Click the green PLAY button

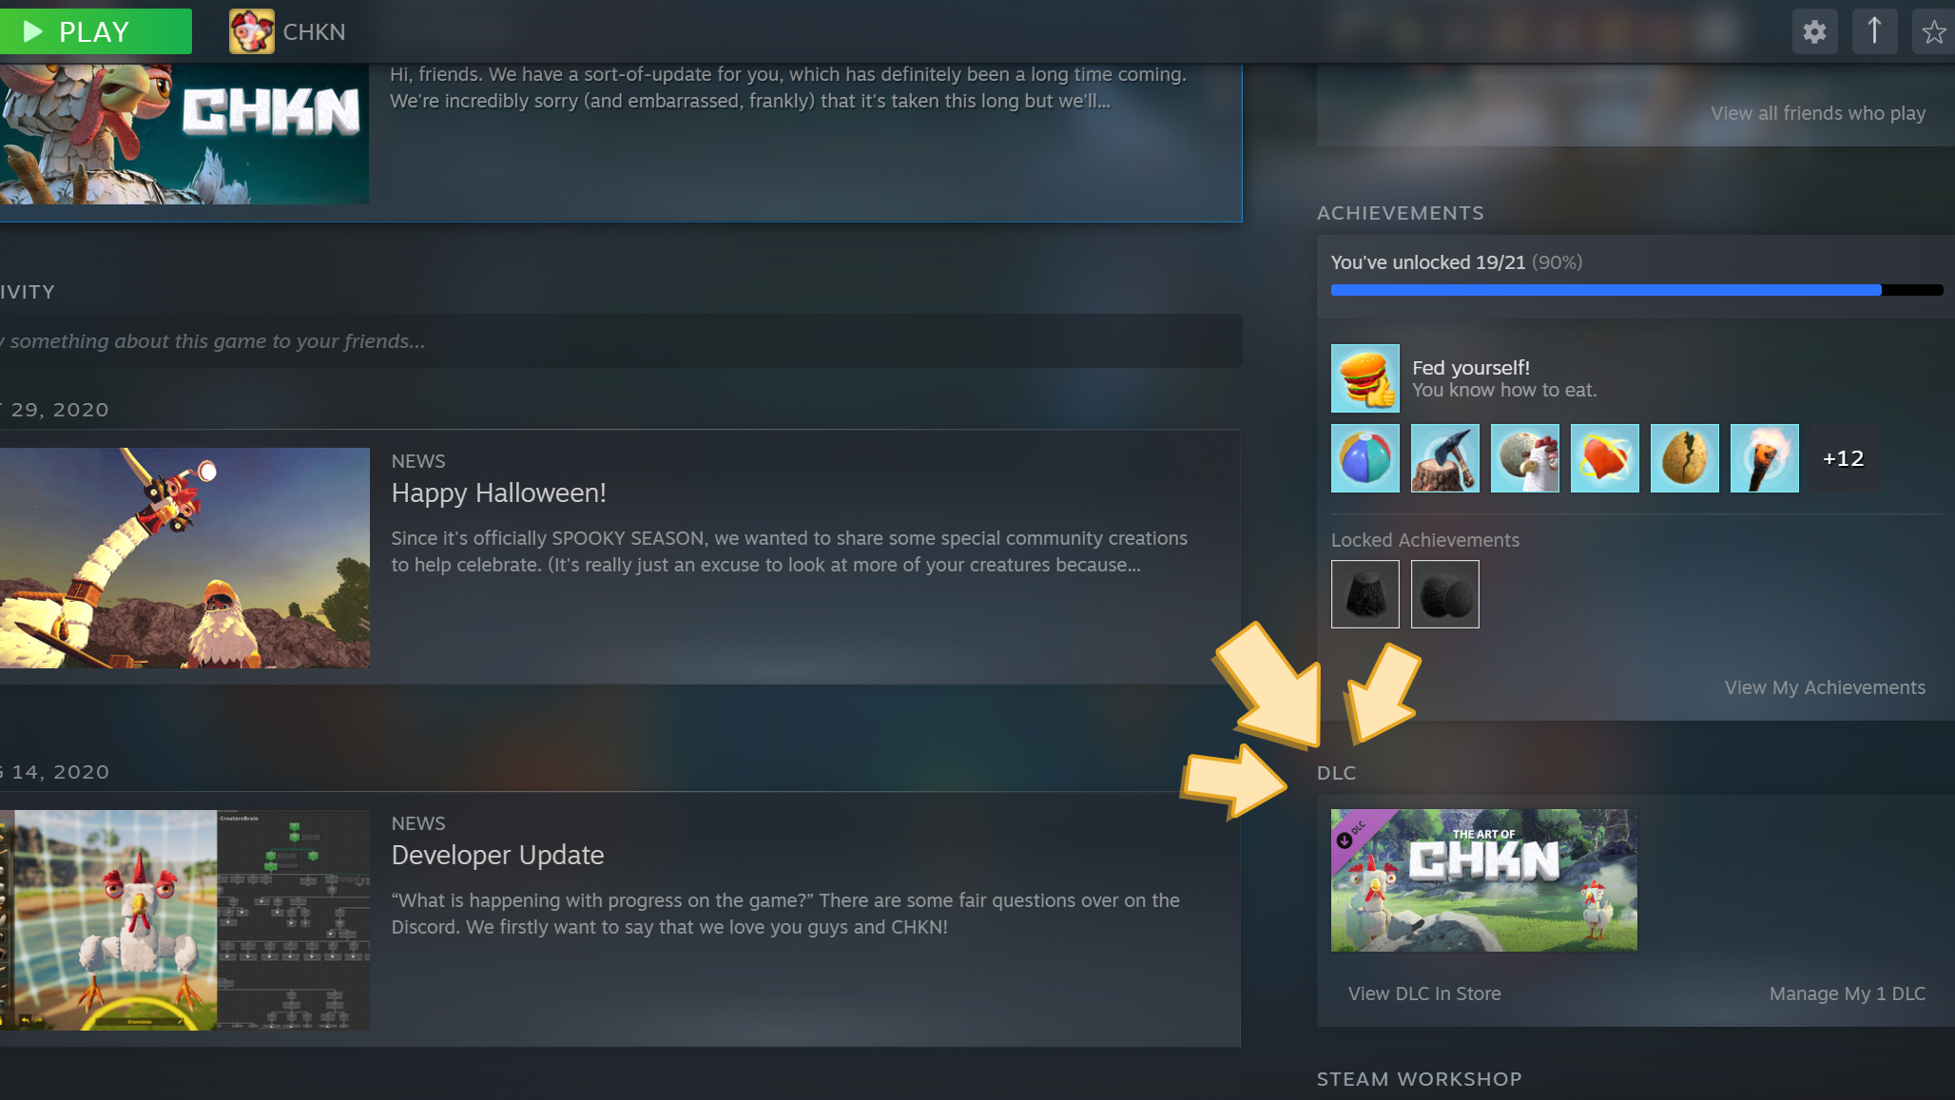[97, 30]
